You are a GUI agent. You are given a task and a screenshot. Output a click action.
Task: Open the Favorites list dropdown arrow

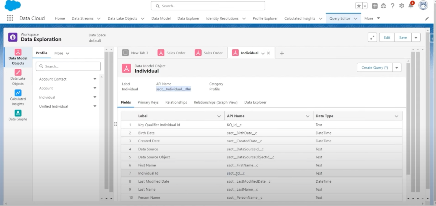tap(365, 6)
